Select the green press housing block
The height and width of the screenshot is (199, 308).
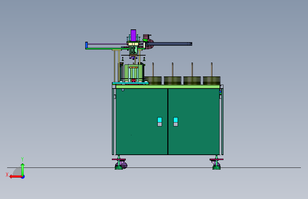(x=133, y=73)
